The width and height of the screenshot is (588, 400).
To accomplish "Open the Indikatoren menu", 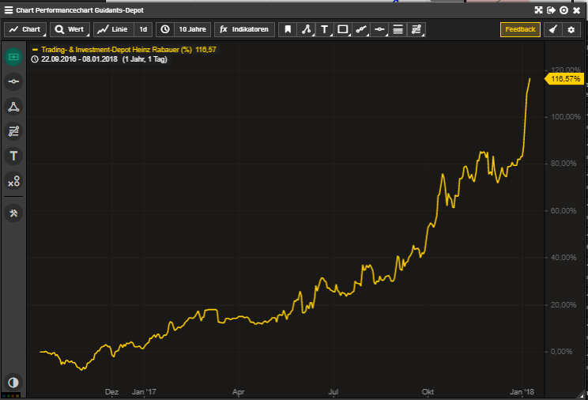I will 244,29.
